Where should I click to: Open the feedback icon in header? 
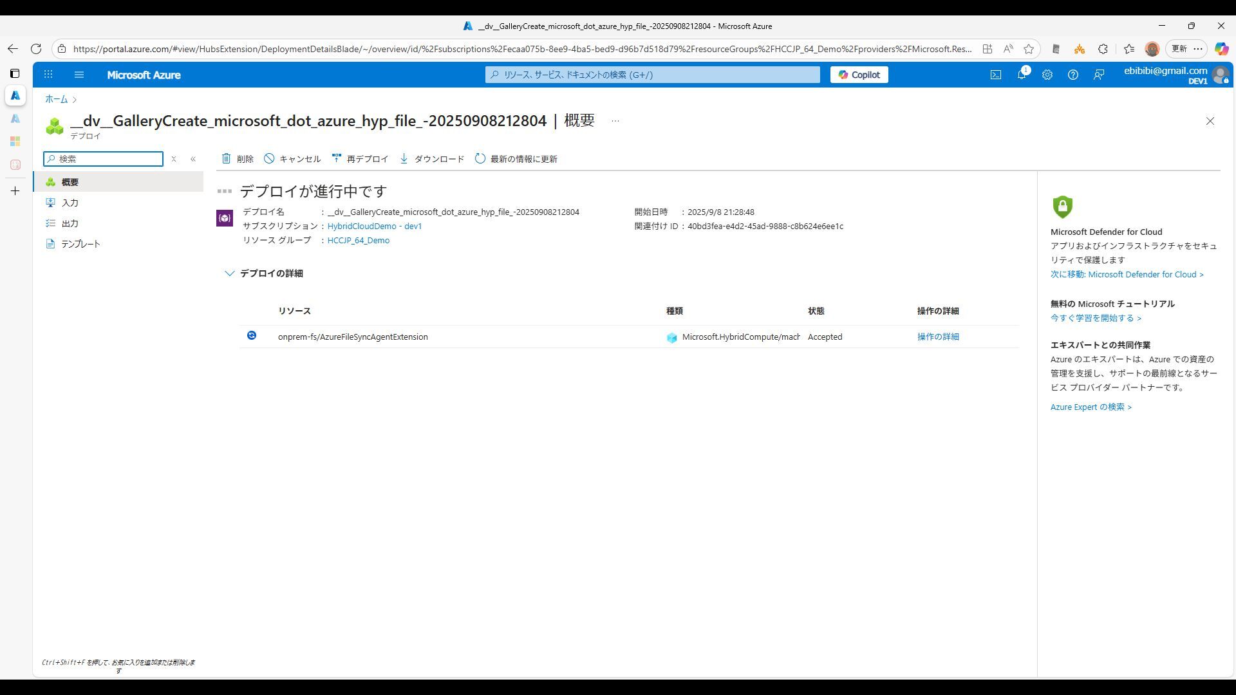click(x=1099, y=75)
